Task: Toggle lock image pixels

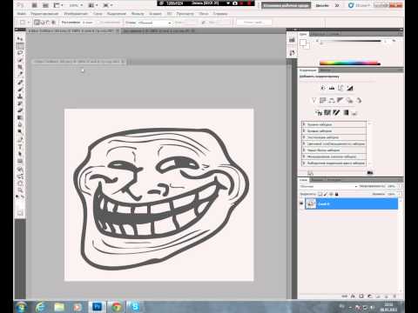Action: 326,194
